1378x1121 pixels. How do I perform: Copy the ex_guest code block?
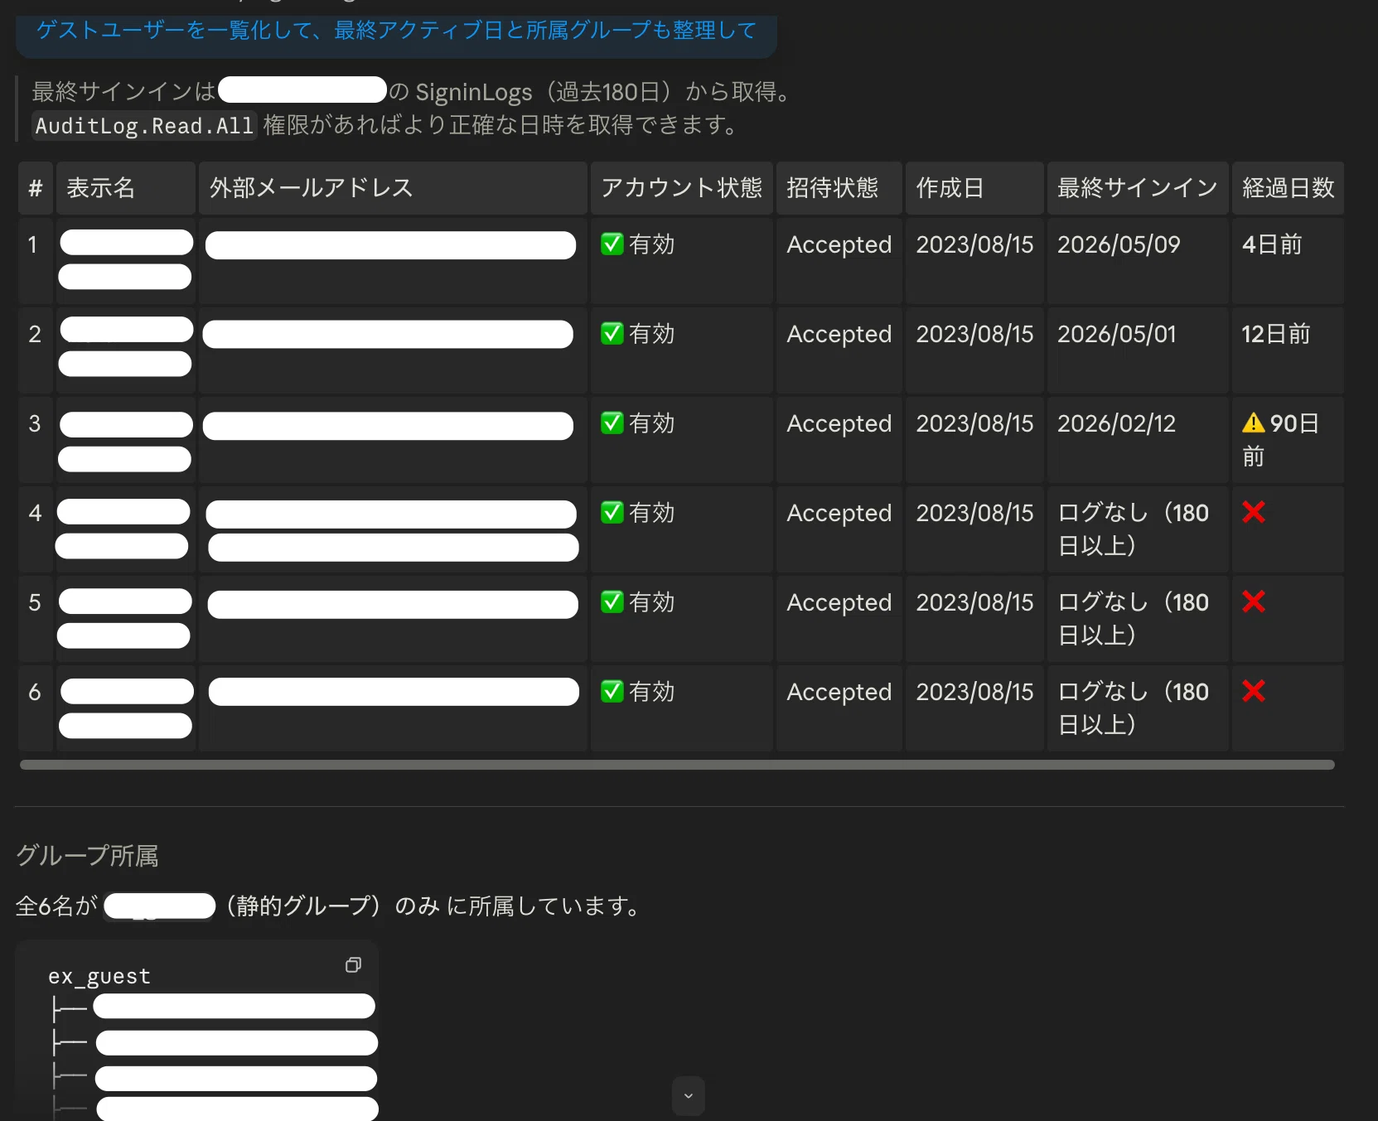[x=353, y=965]
